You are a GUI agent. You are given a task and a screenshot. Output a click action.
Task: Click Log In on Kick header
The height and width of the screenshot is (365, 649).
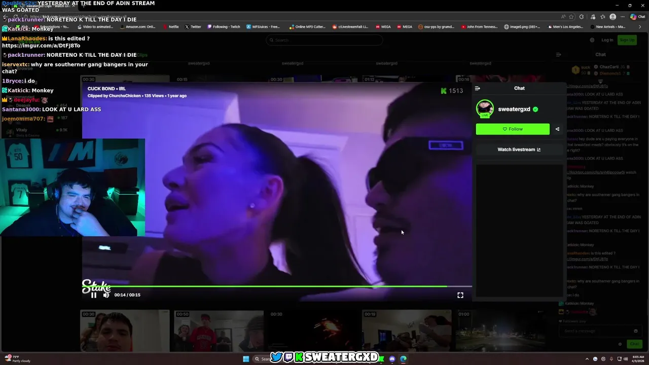click(x=607, y=40)
